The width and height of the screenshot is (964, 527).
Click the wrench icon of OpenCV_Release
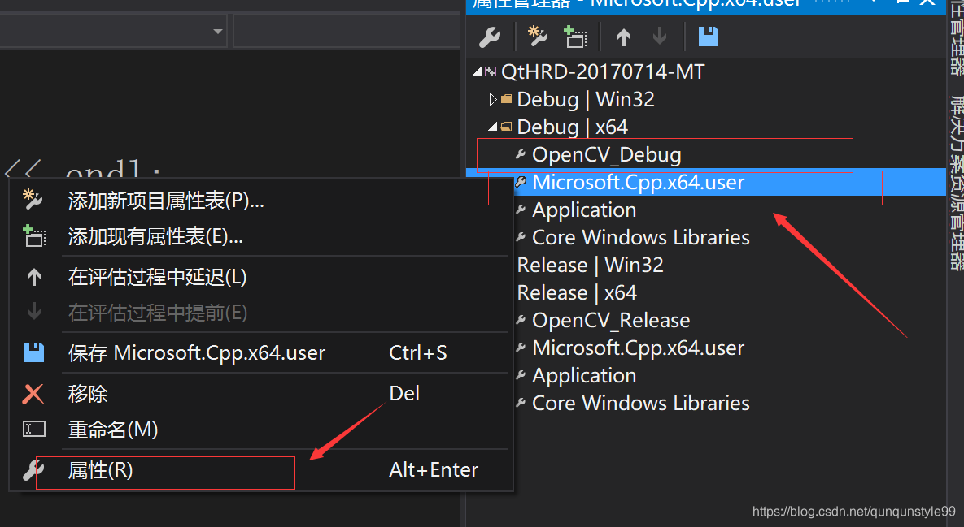point(520,320)
